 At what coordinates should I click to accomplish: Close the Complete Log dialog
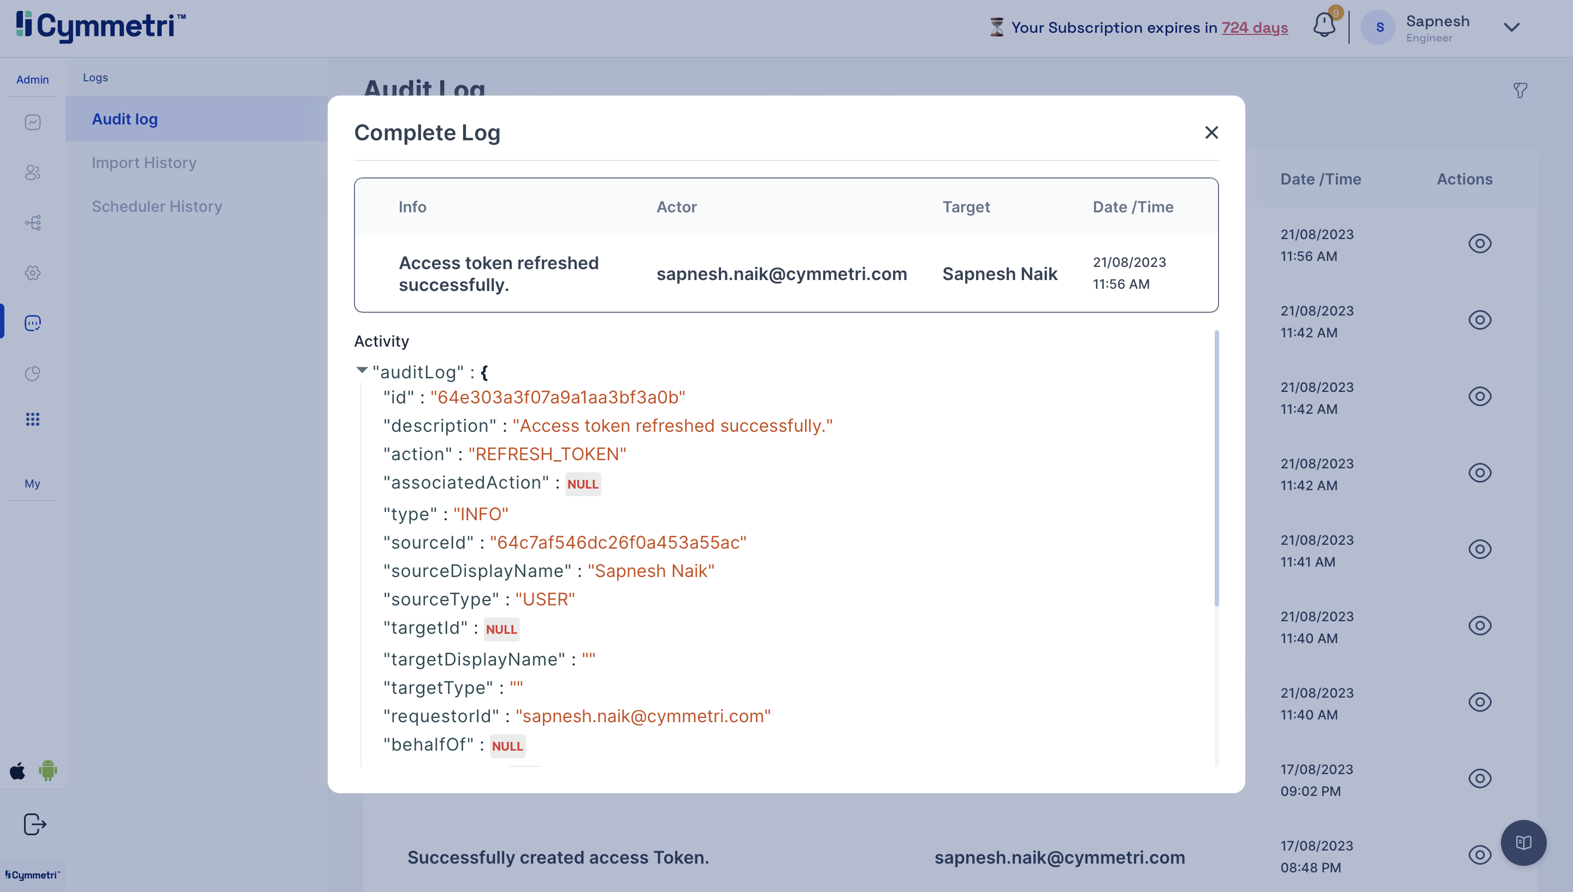(x=1211, y=132)
